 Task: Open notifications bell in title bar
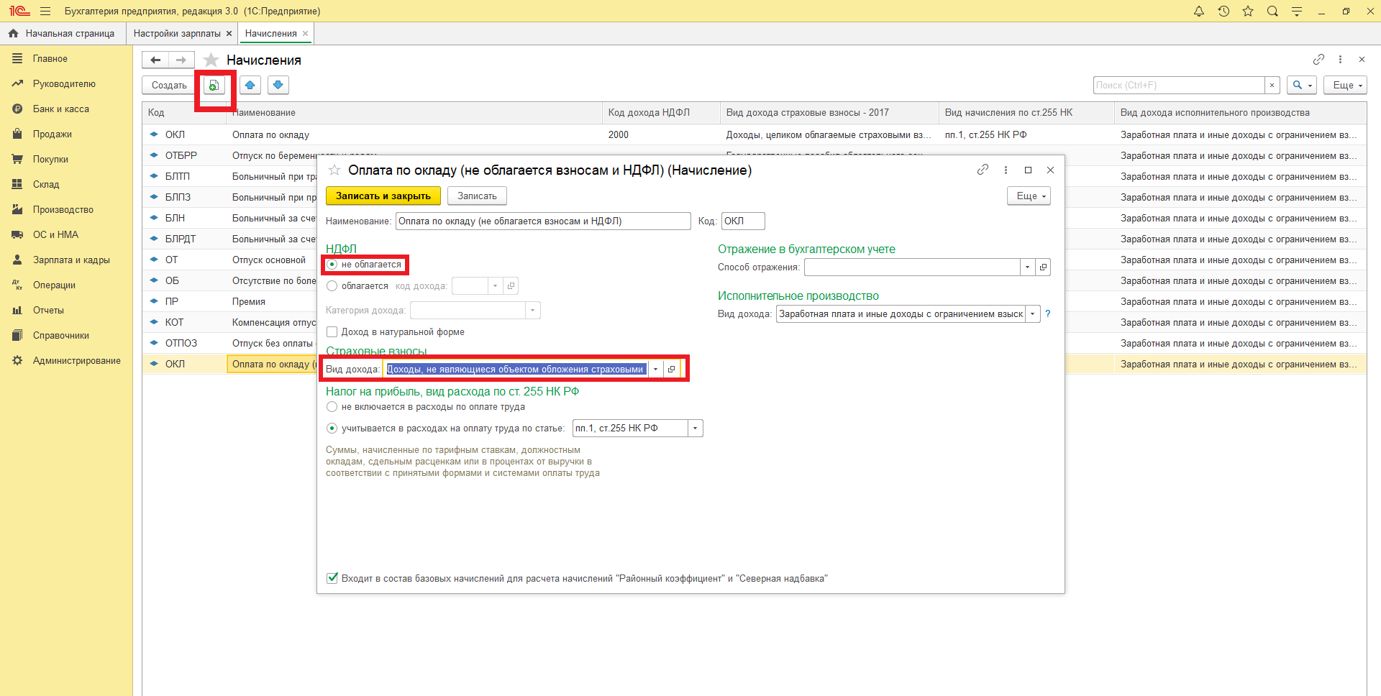[x=1198, y=12]
